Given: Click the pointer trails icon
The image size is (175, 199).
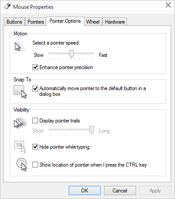Looking at the screenshot, I should point(21,123).
